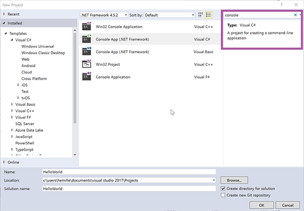
Task: Click the console search box
Action: (x=258, y=15)
